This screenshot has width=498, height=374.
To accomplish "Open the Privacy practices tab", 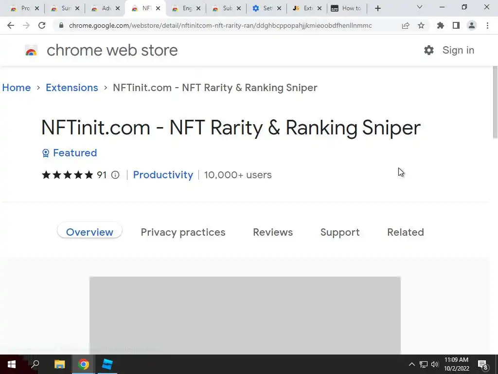I will tap(183, 232).
